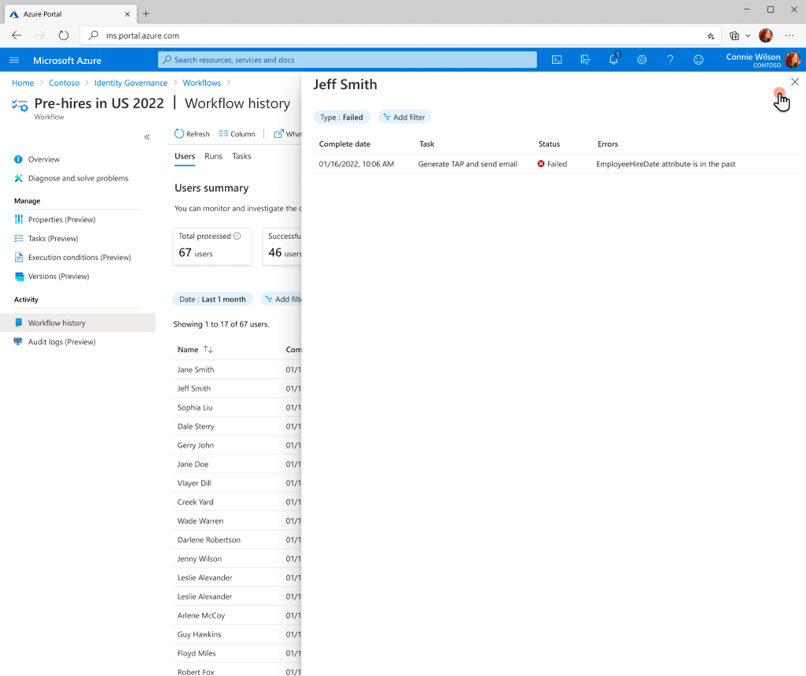
Task: Add a filter in the Jeff Smith pane
Action: pos(404,117)
